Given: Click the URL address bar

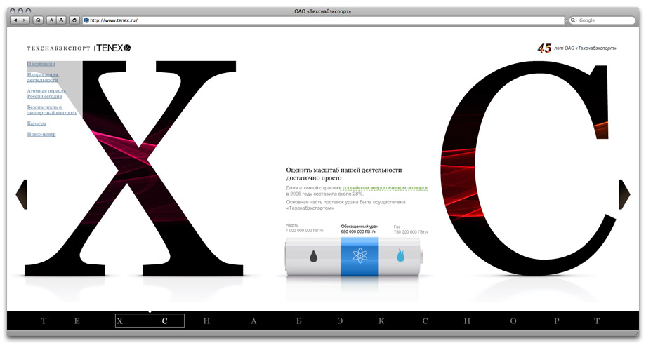Looking at the screenshot, I should (x=323, y=20).
